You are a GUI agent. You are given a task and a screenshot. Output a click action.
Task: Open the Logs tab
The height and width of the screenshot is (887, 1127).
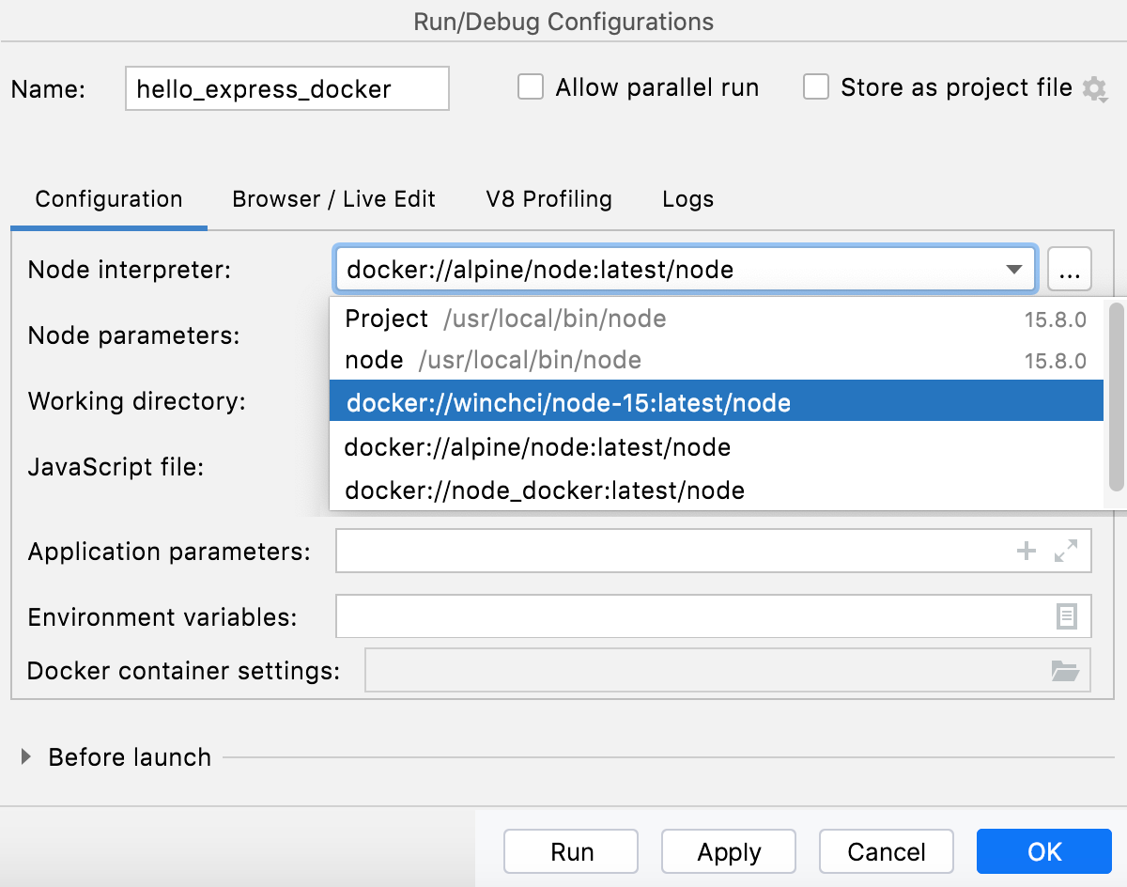[x=687, y=199]
